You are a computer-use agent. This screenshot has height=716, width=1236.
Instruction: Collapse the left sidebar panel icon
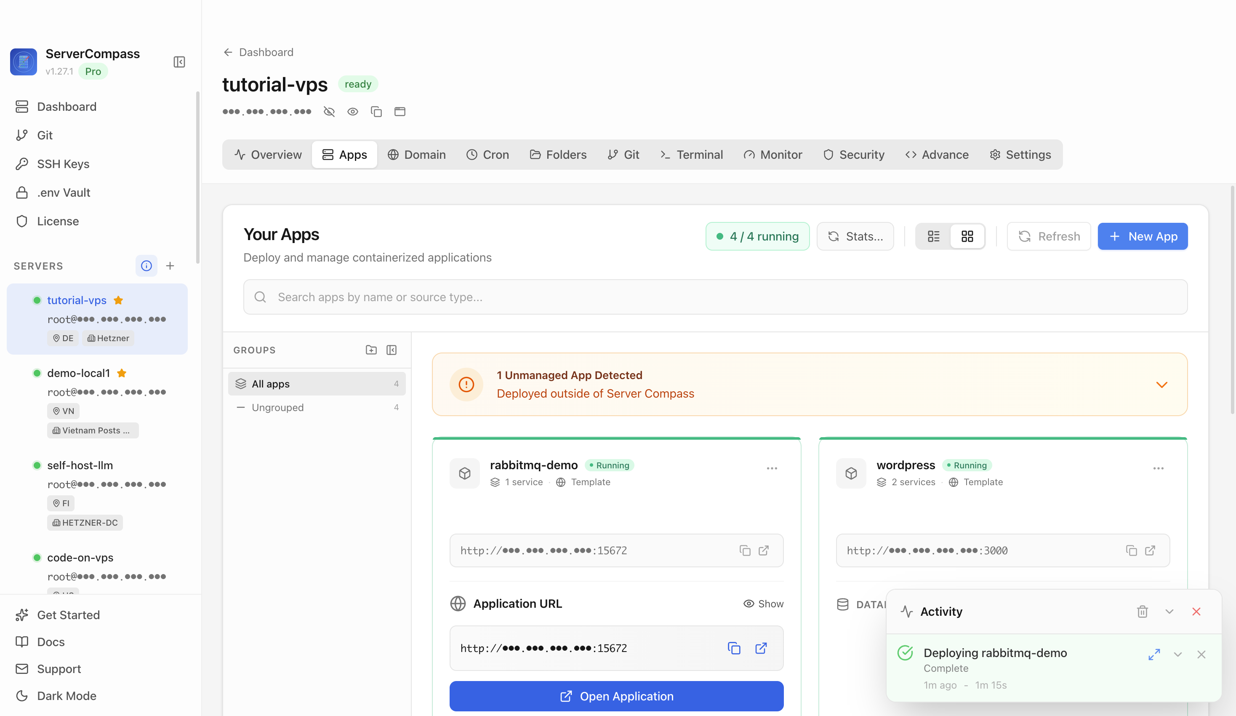coord(179,62)
